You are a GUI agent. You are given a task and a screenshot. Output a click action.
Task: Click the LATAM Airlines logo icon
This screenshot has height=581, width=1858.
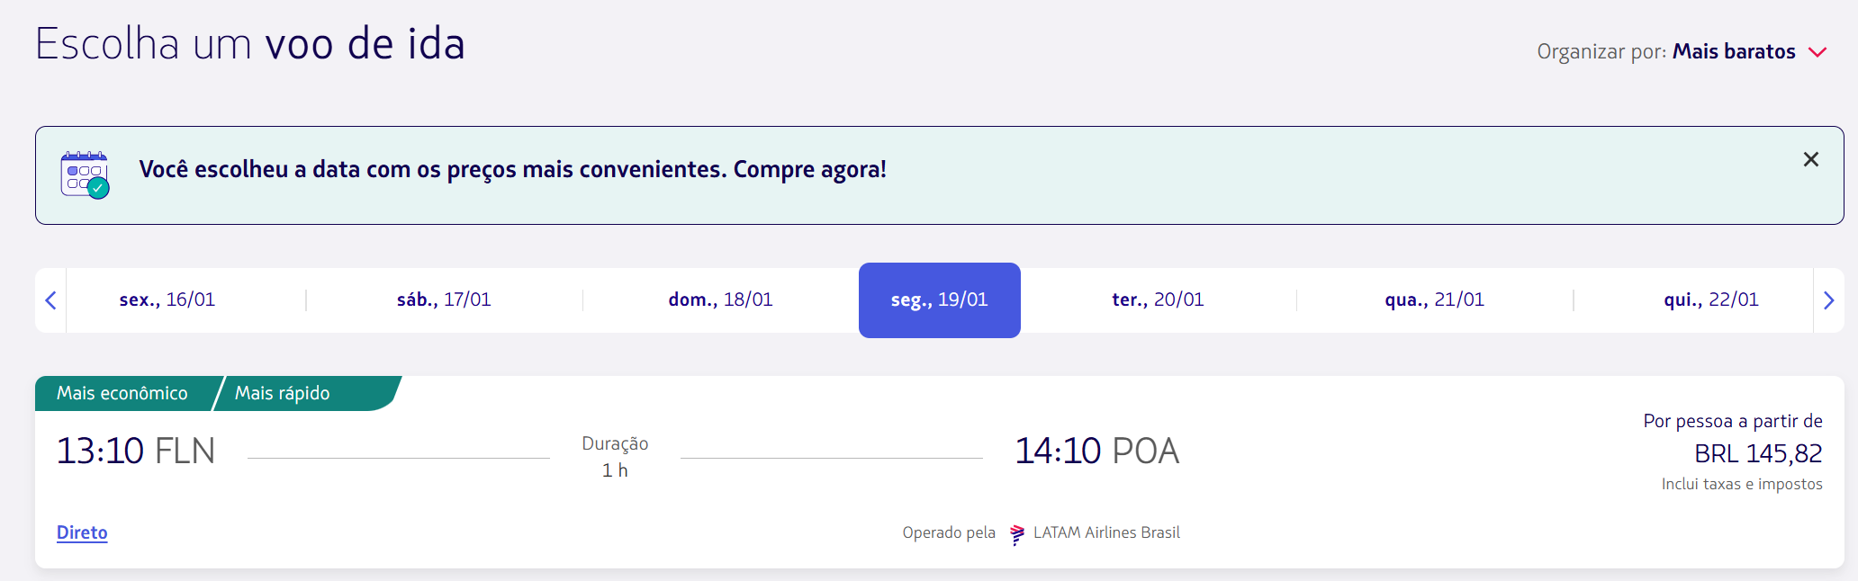coord(1017,534)
